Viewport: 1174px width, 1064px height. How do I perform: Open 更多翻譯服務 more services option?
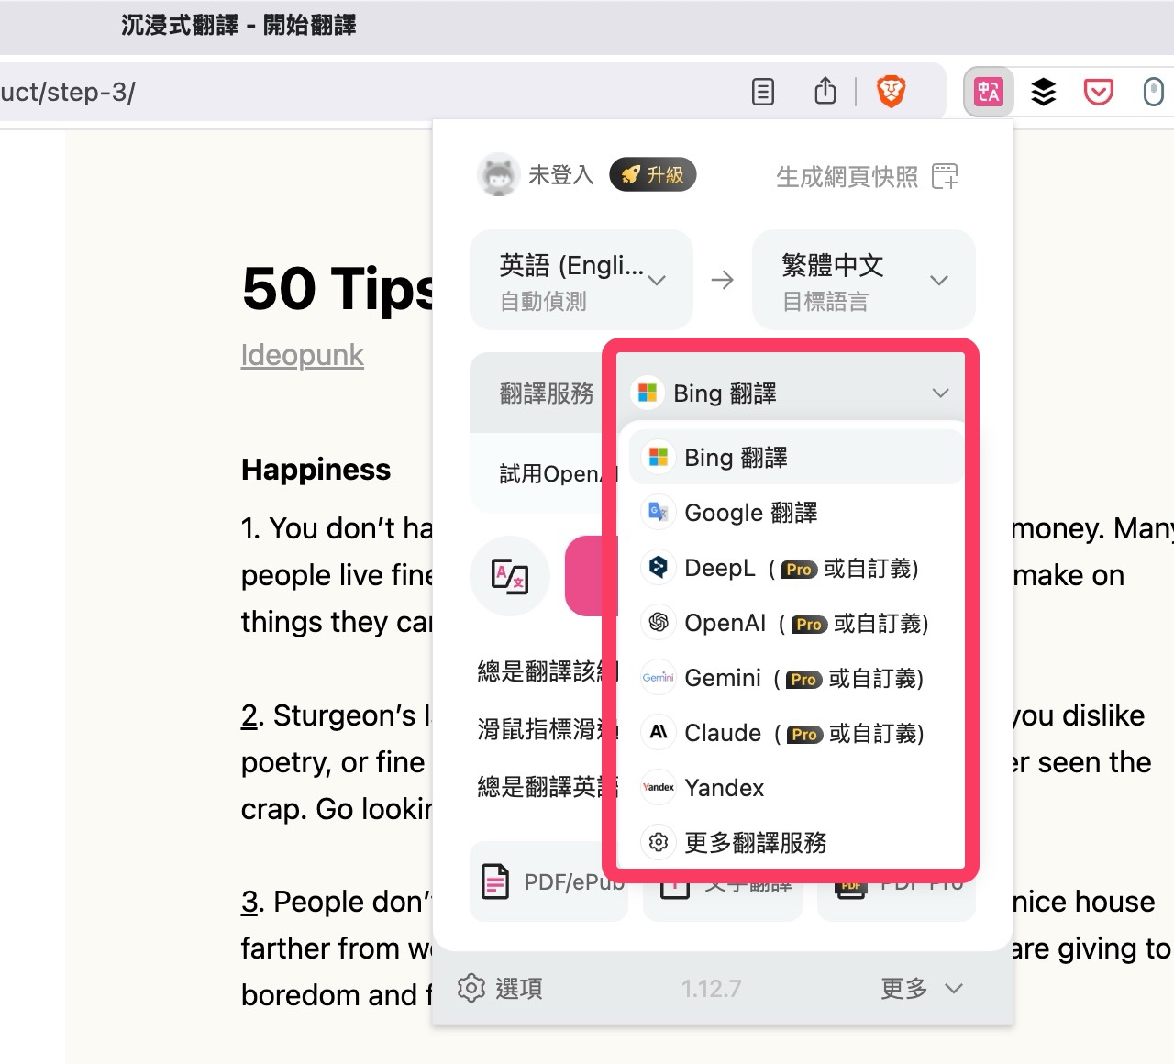[796, 842]
